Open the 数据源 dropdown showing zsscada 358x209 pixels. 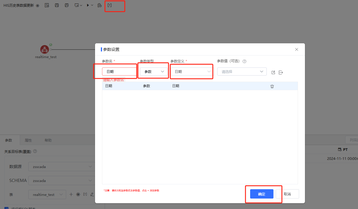pyautogui.click(x=62, y=167)
